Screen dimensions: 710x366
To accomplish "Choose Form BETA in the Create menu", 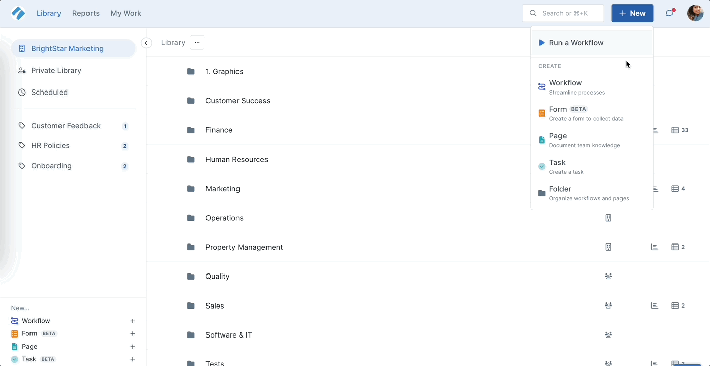I will coord(592,113).
